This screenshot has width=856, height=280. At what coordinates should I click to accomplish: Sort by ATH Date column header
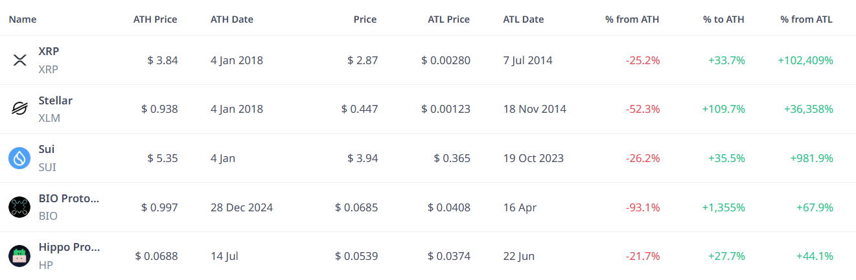click(232, 19)
